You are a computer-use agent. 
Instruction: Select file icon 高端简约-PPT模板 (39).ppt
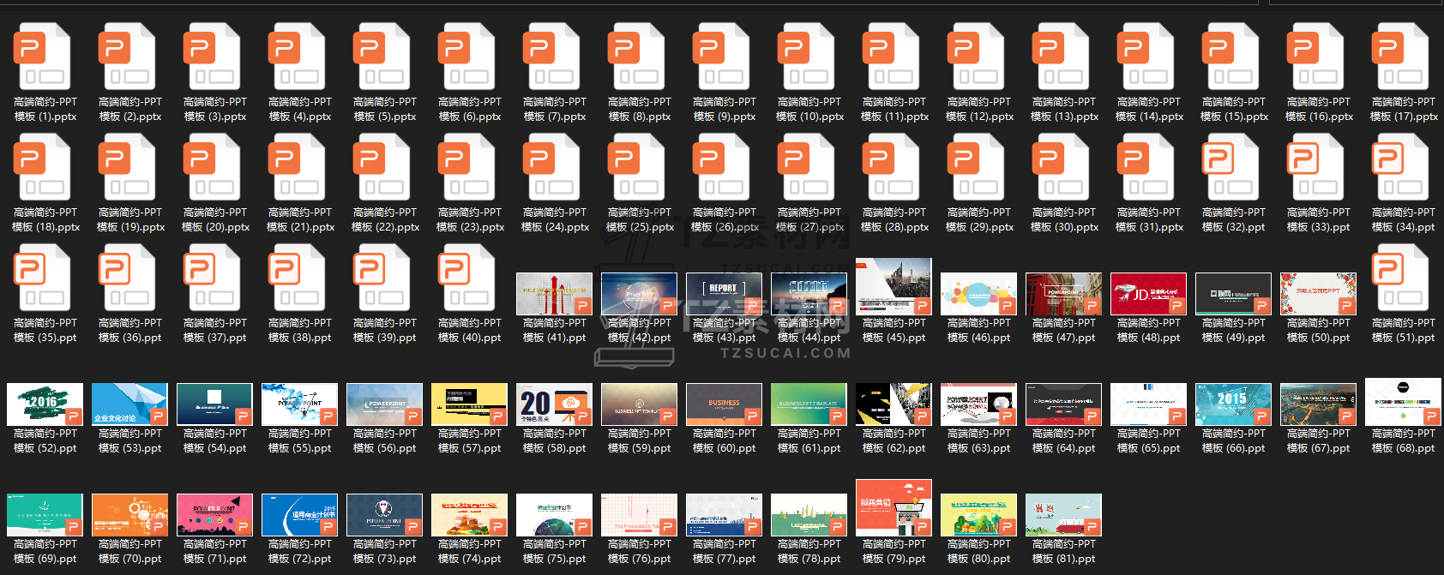coord(381,278)
